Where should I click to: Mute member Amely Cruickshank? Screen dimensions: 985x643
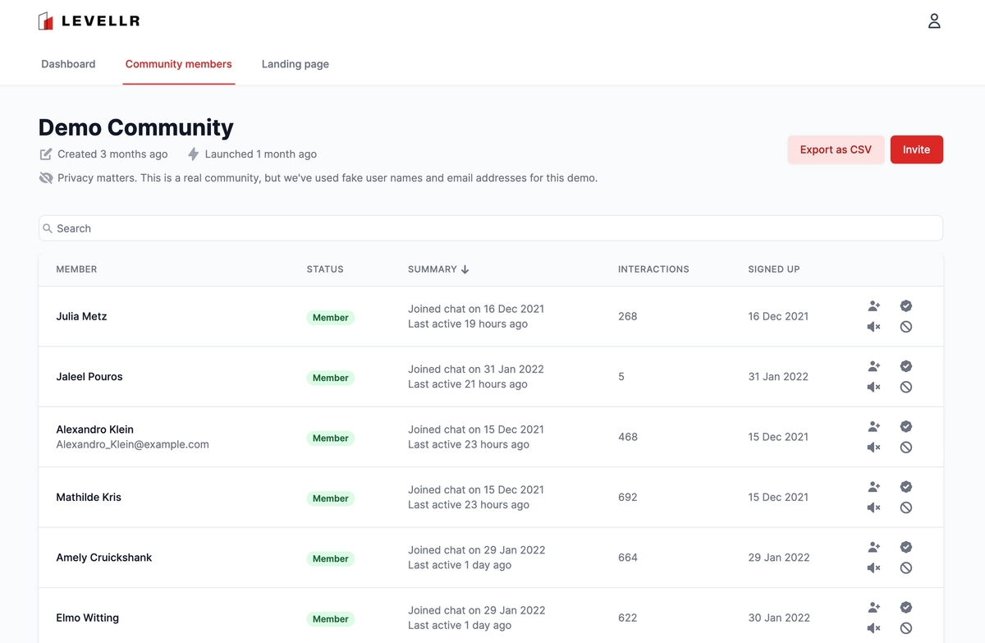pyautogui.click(x=874, y=568)
